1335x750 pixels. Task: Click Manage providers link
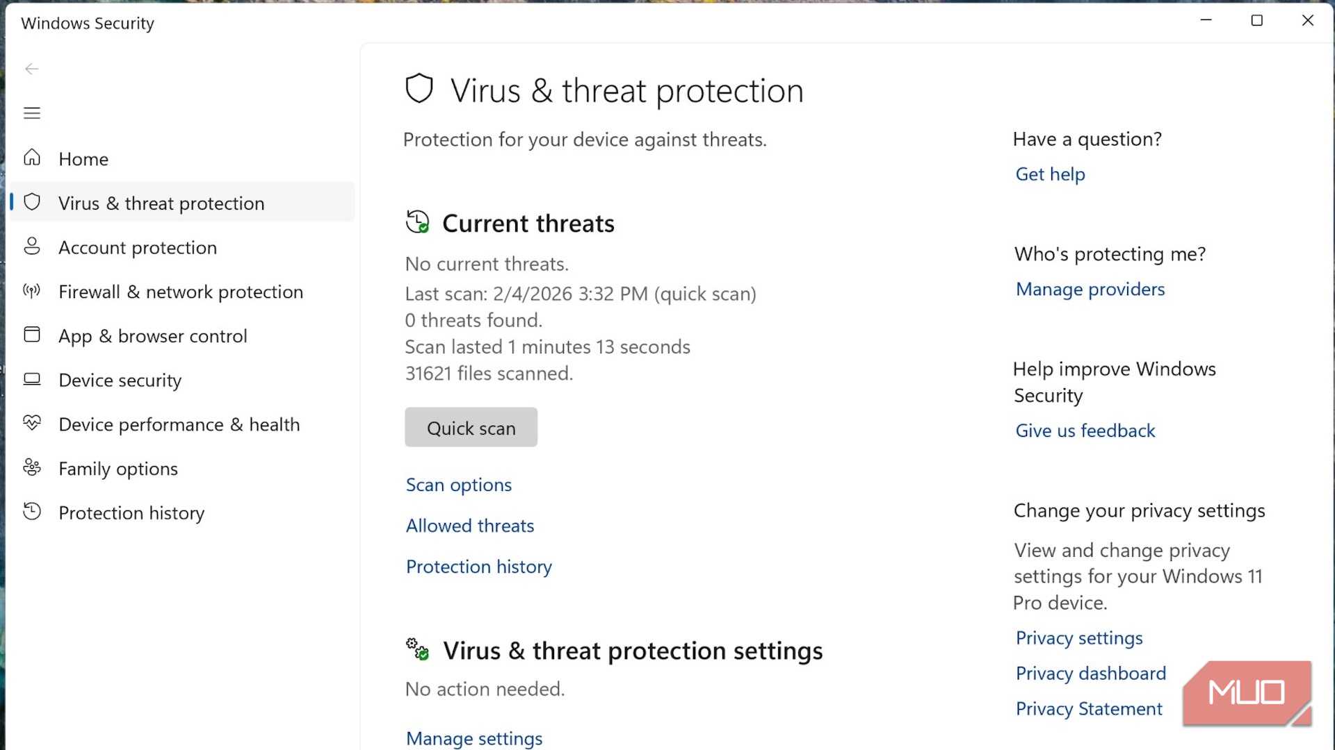pos(1090,289)
